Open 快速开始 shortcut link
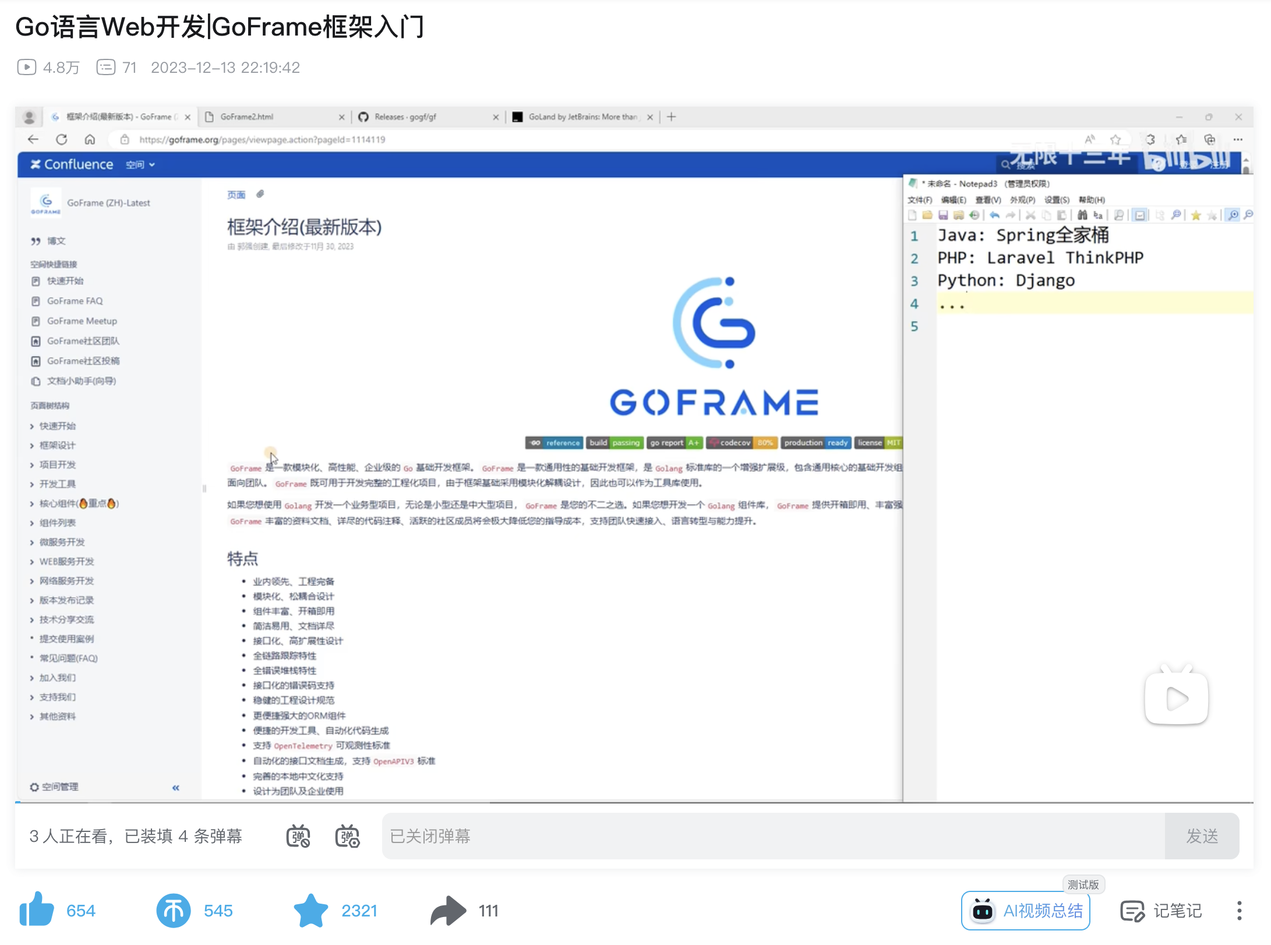Viewport: 1271px width, 945px height. coord(57,281)
